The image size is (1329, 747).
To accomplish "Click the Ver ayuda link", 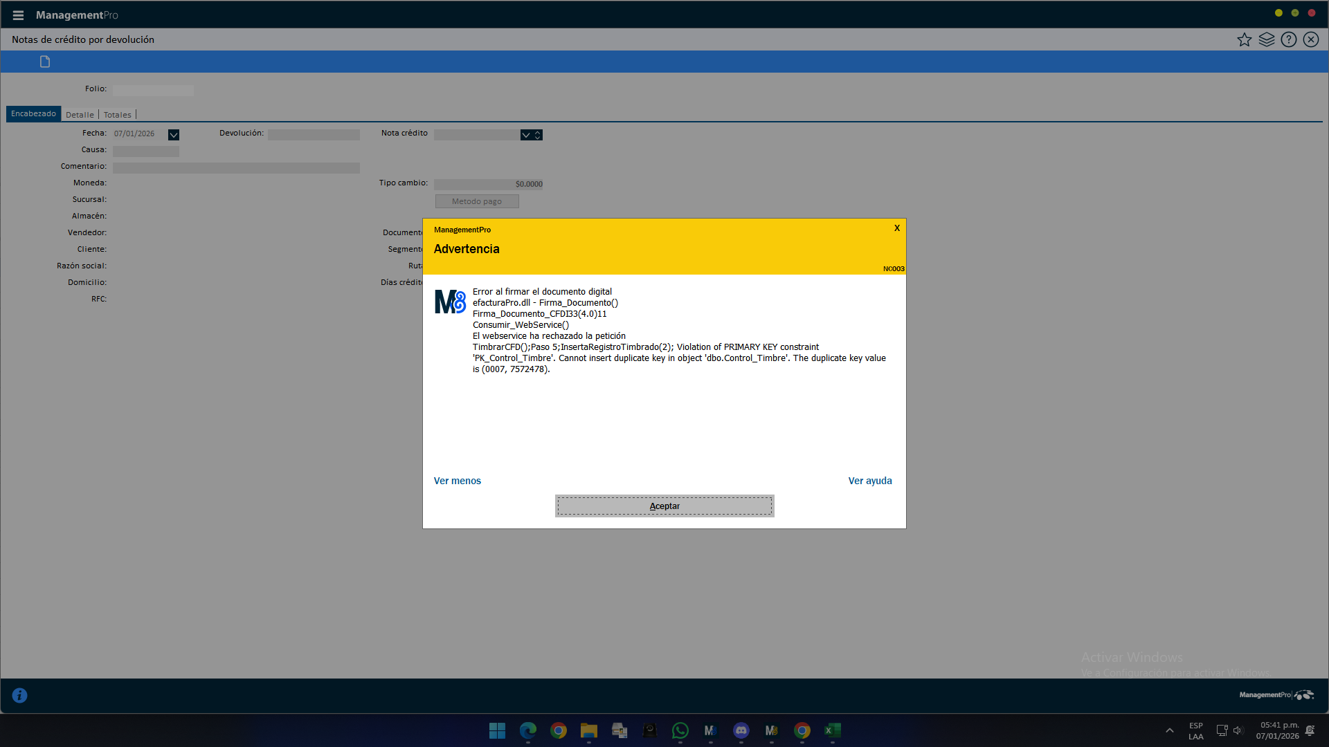I will 869,481.
